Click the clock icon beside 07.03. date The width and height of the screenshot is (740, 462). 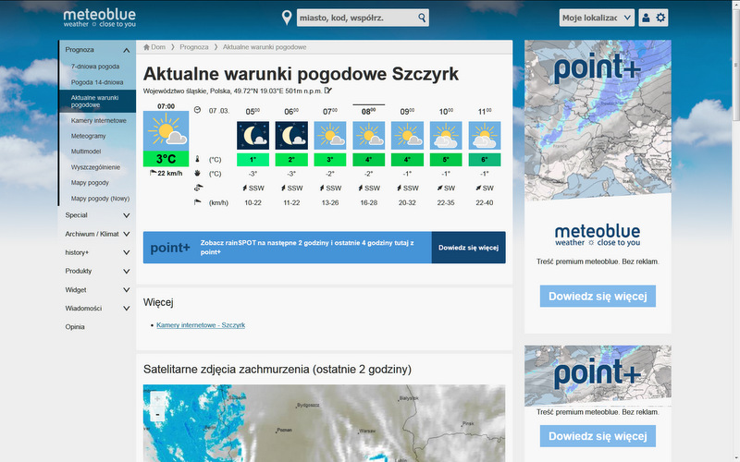(x=197, y=110)
